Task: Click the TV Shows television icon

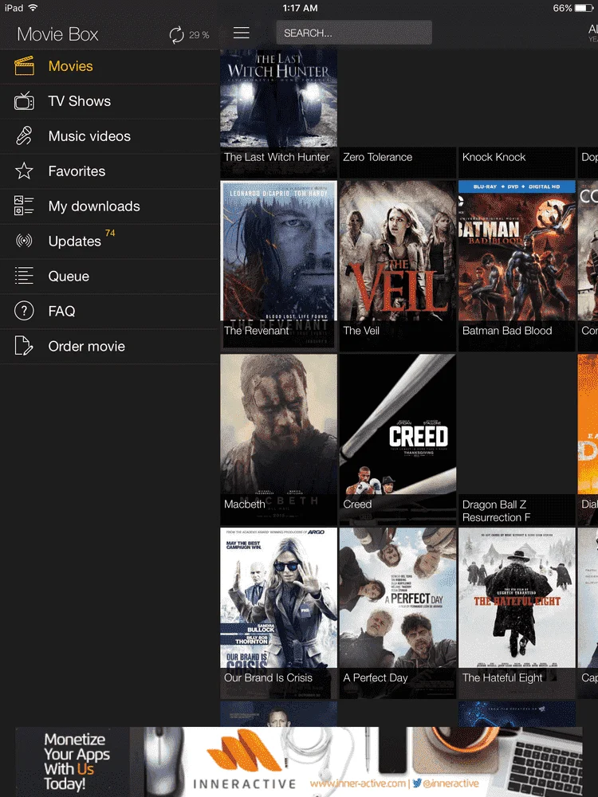Action: tap(24, 101)
